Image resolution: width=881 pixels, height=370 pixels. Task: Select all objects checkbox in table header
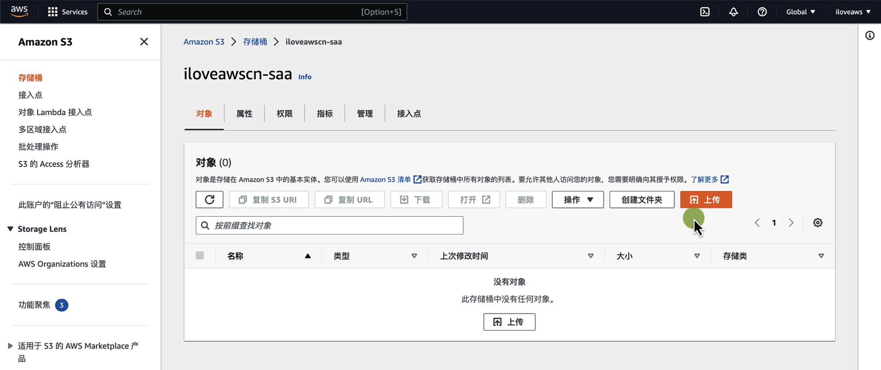tap(200, 255)
